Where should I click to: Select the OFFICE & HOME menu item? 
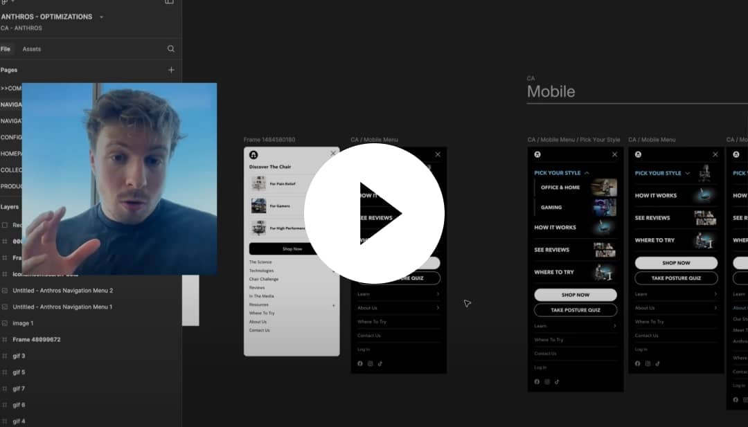[560, 188]
